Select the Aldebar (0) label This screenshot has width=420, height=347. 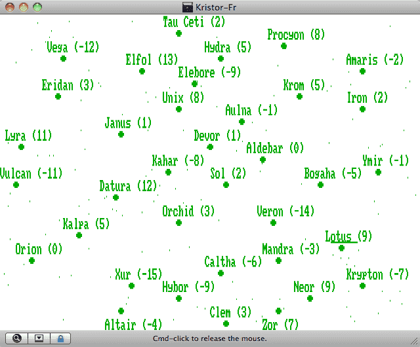(x=275, y=148)
